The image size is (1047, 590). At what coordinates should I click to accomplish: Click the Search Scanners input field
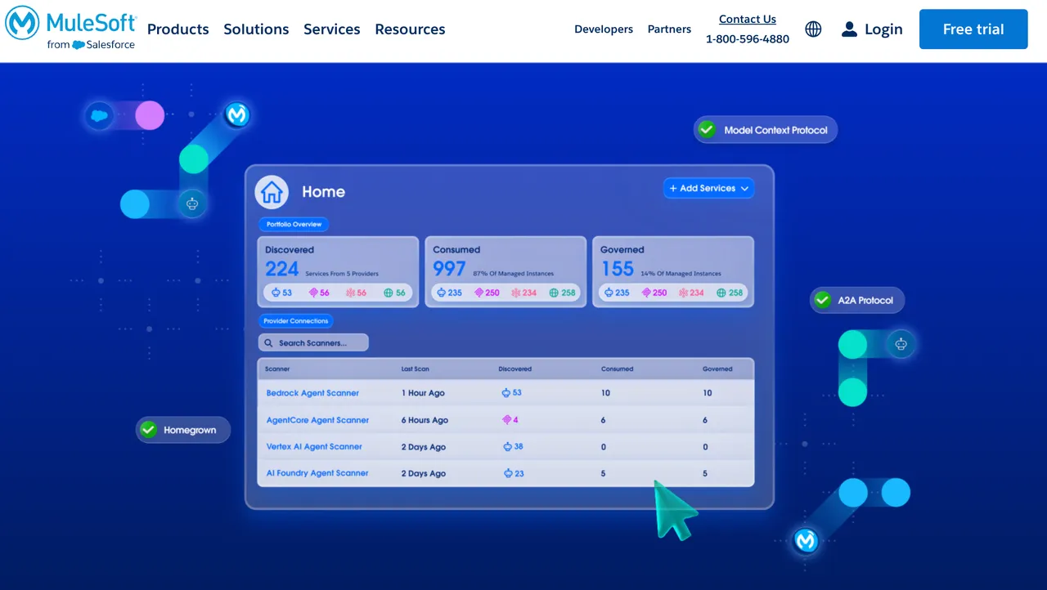(313, 343)
